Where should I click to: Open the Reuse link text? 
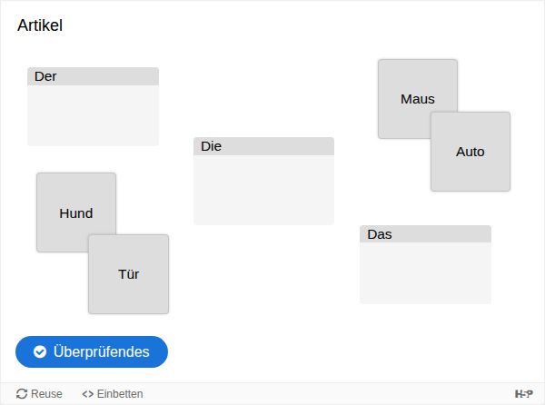(46, 394)
